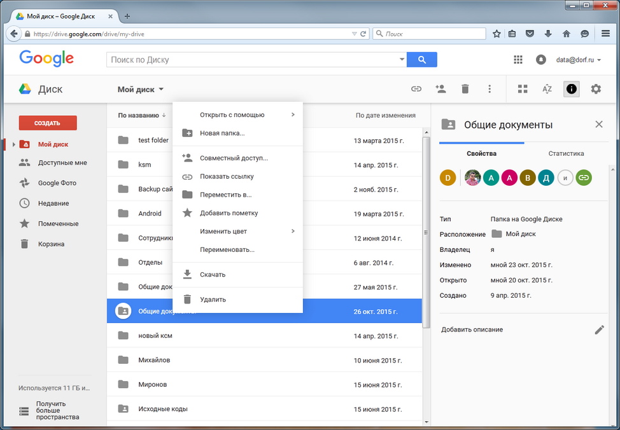Select the Миронов folder row

pyautogui.click(x=264, y=385)
